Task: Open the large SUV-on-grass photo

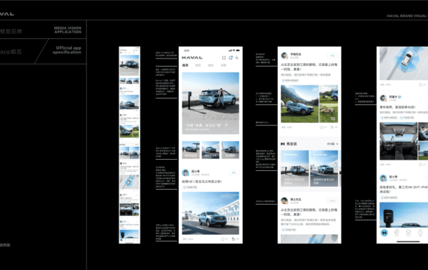Action: point(300,104)
